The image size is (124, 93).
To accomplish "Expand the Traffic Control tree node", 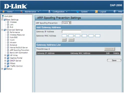I will (5, 66).
